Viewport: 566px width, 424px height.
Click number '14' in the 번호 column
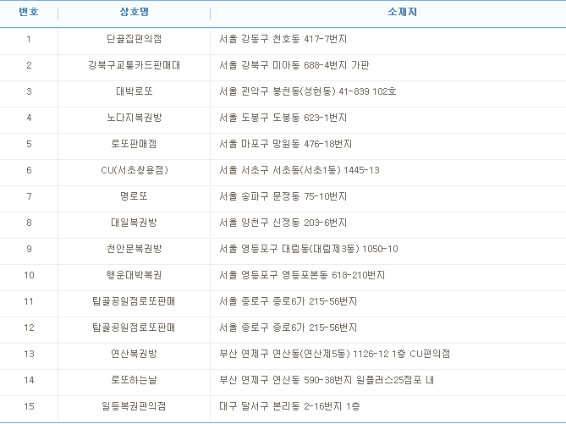pos(29,380)
